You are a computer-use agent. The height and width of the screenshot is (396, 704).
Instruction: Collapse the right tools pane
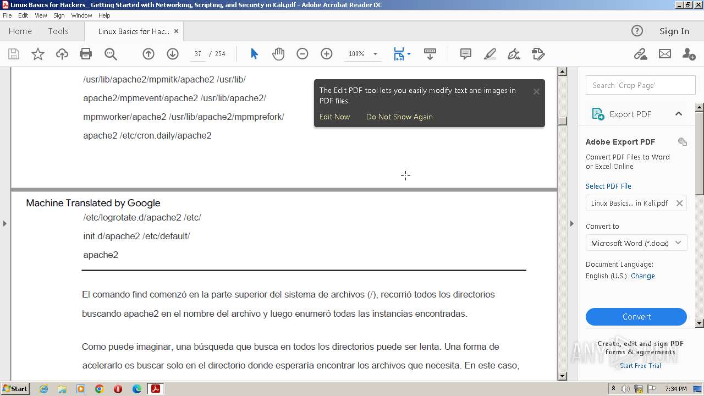coord(571,223)
